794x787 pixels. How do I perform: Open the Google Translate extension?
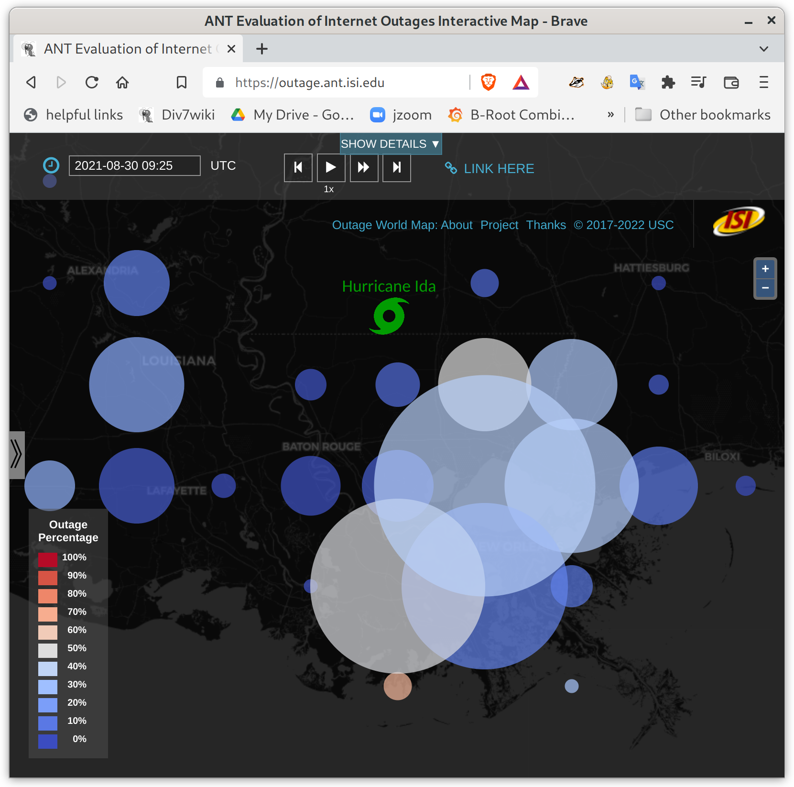pyautogui.click(x=637, y=83)
